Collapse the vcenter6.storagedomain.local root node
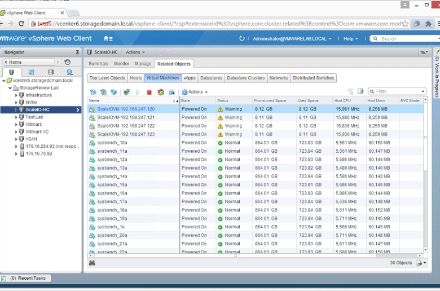 [3, 81]
